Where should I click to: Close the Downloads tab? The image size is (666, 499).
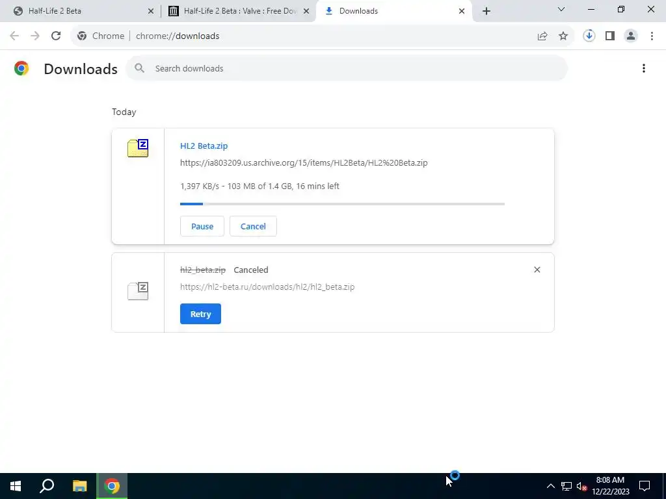[x=462, y=11]
